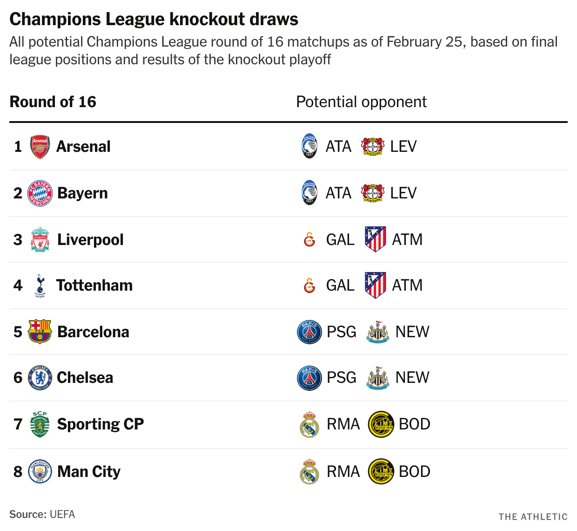Click the Tottenham cockerel crest
Viewport: 577px width, 531px height.
(x=40, y=286)
